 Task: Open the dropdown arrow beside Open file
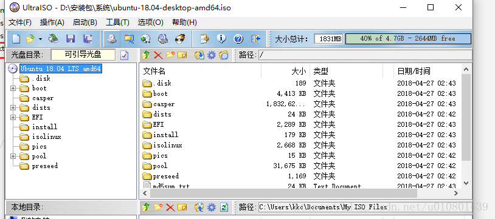(x=40, y=39)
